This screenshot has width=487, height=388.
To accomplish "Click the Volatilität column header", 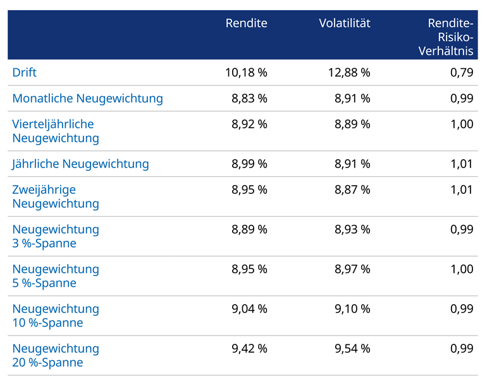I will [344, 23].
